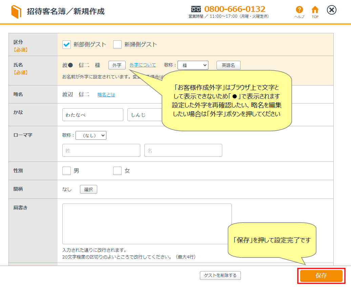Focus the romaji 姓 input field

pos(101,150)
